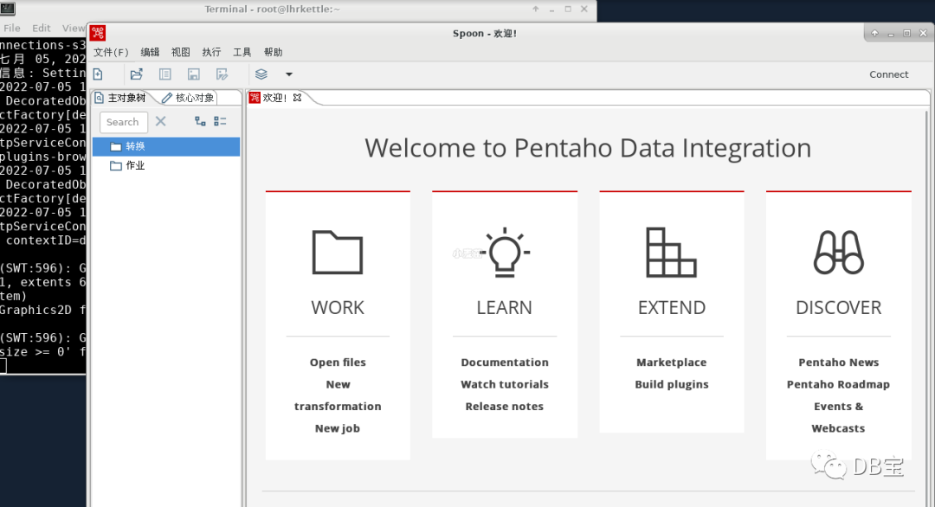Select the 欢迎! tab
Viewport: 935px width, 507px height.
(x=274, y=98)
